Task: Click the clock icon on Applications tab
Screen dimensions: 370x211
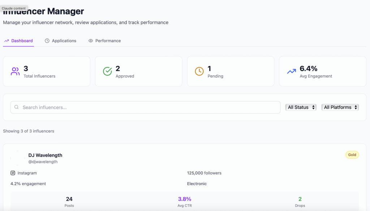Action: tap(47, 41)
